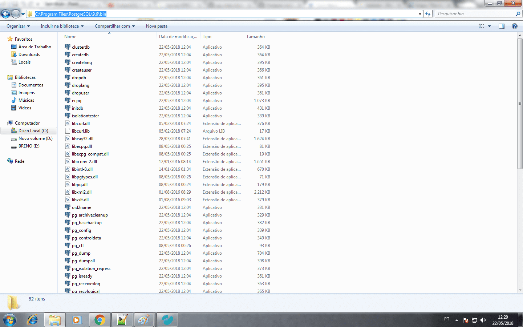Screen dimensions: 523x327
Task: Open the Organizar dropdown menu
Action: pyautogui.click(x=18, y=26)
